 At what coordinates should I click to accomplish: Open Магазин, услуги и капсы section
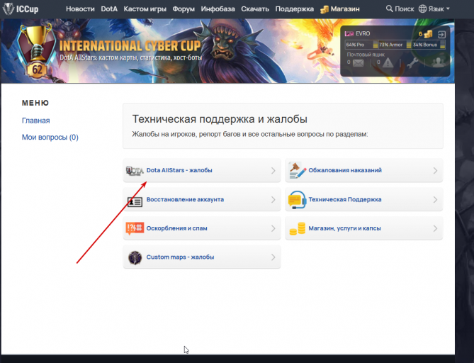(364, 228)
